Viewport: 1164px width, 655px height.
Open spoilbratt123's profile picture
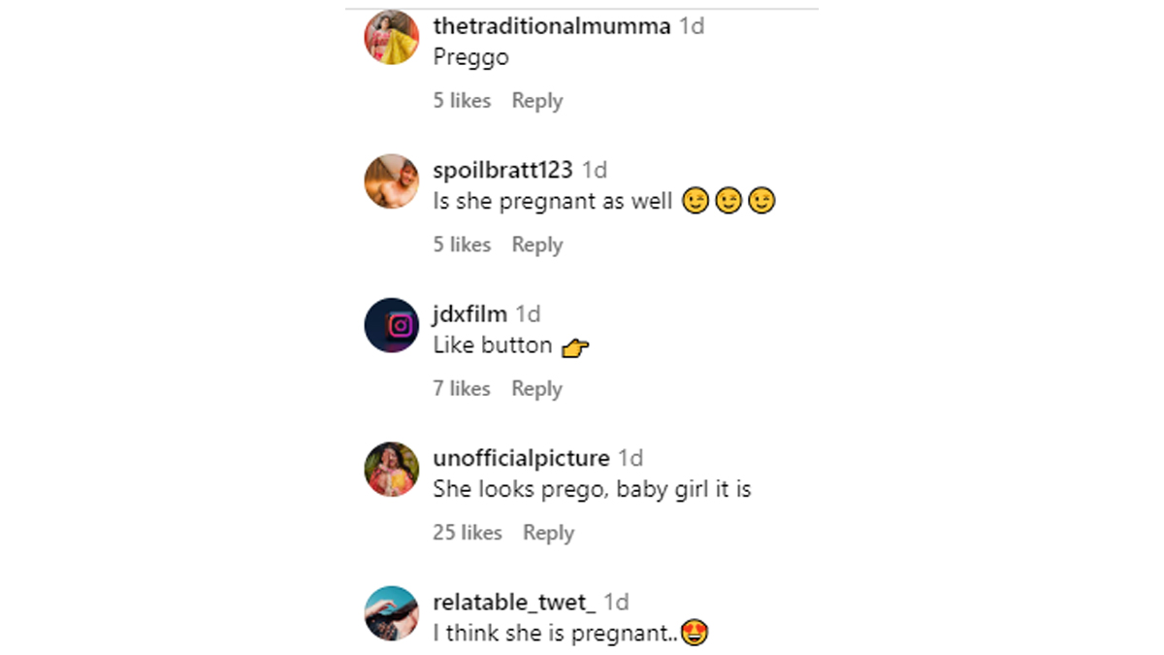click(x=391, y=180)
